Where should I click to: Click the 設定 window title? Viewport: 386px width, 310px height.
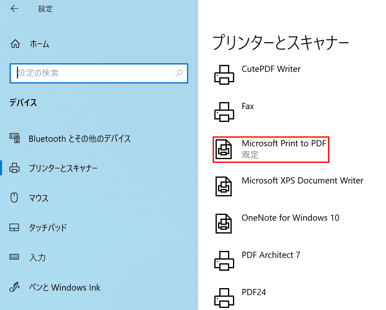coord(46,9)
